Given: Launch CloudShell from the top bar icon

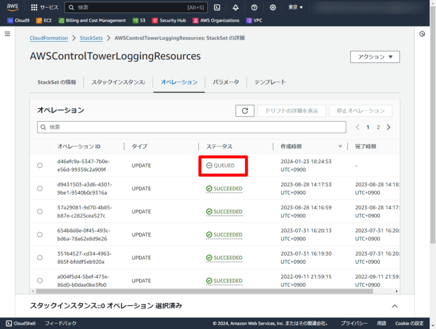Looking at the screenshot, I should (x=217, y=8).
